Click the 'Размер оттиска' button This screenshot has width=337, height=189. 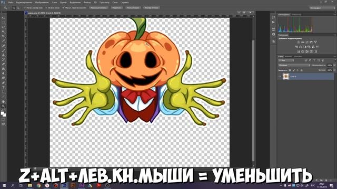point(152,8)
